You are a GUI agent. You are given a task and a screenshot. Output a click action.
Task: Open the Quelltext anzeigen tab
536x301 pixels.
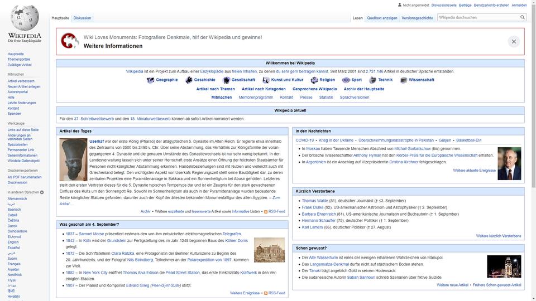(382, 18)
